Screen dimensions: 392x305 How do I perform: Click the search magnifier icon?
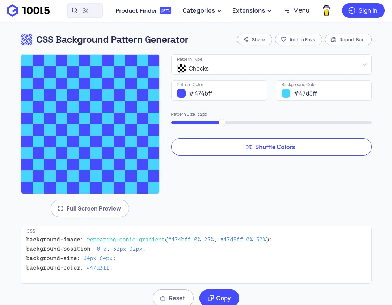[75, 10]
